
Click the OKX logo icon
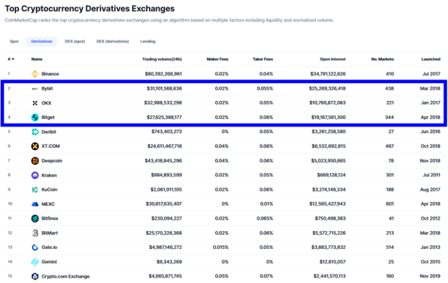click(35, 103)
